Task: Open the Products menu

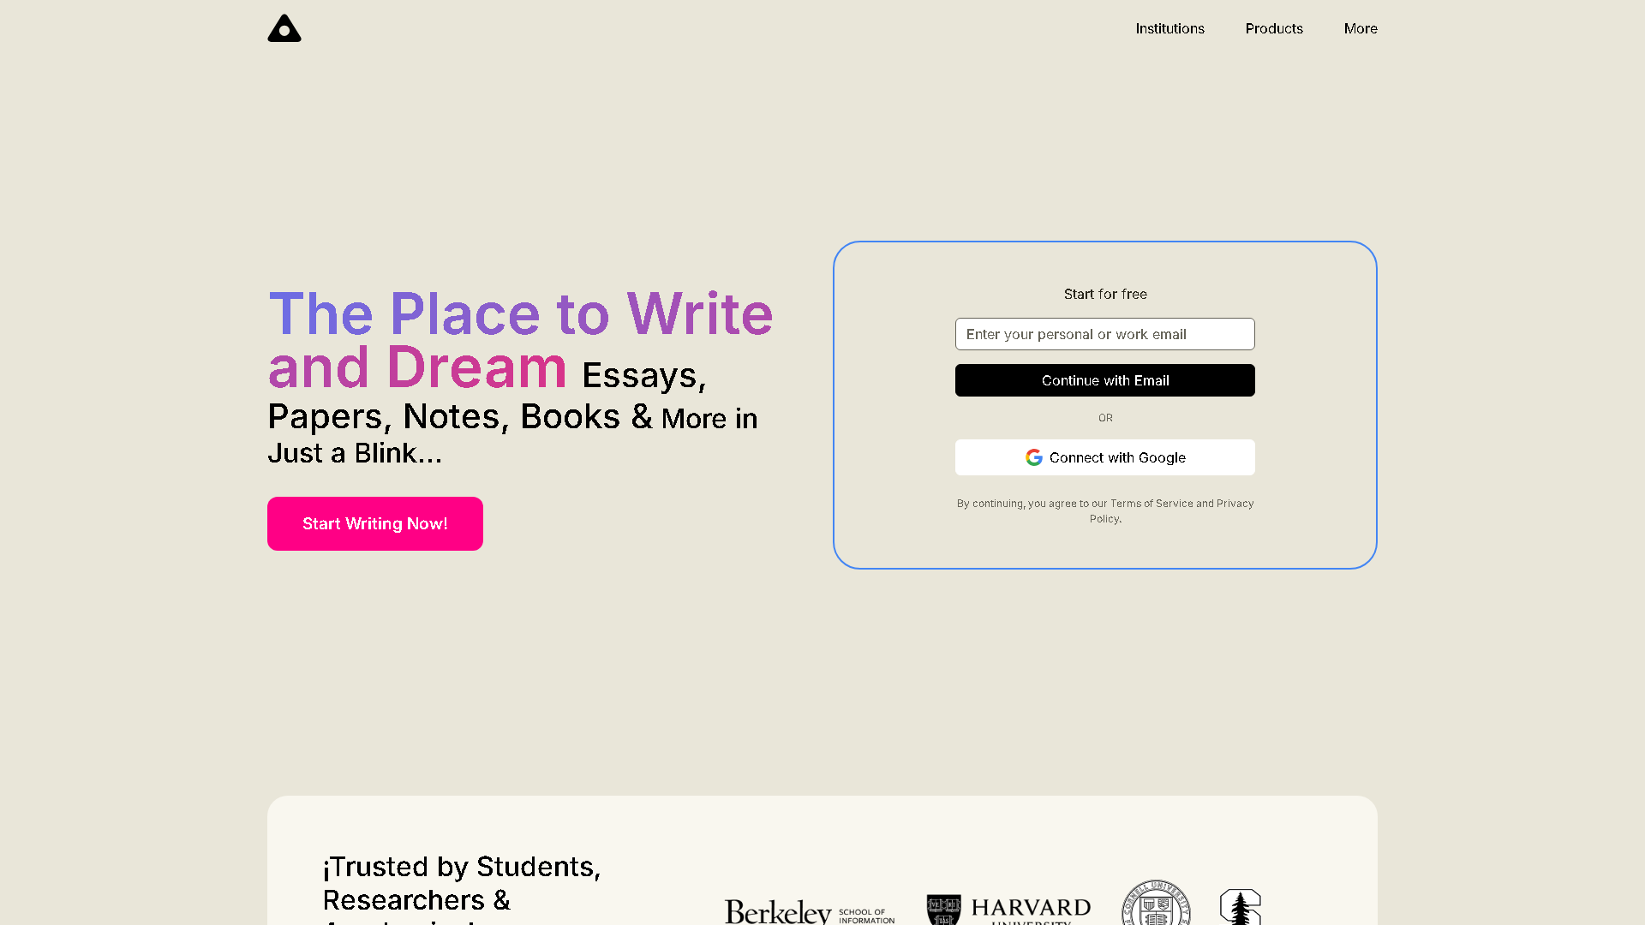Action: pos(1274,28)
